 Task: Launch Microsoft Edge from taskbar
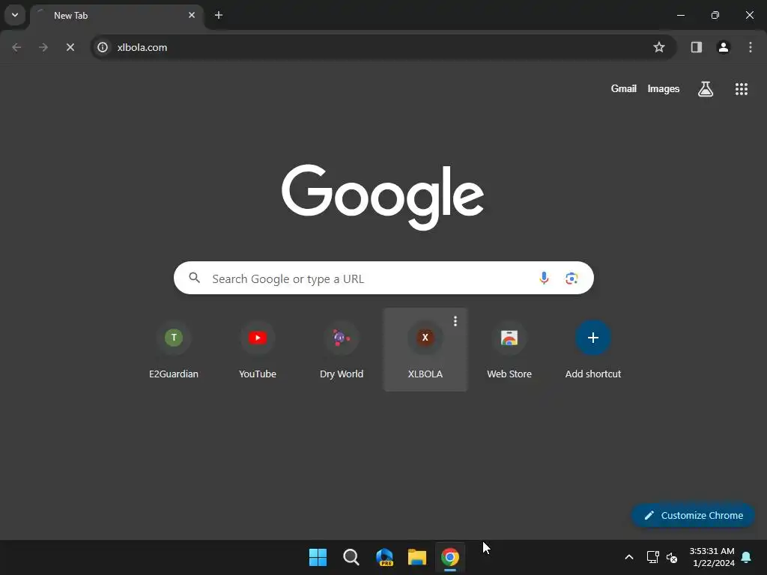[384, 557]
